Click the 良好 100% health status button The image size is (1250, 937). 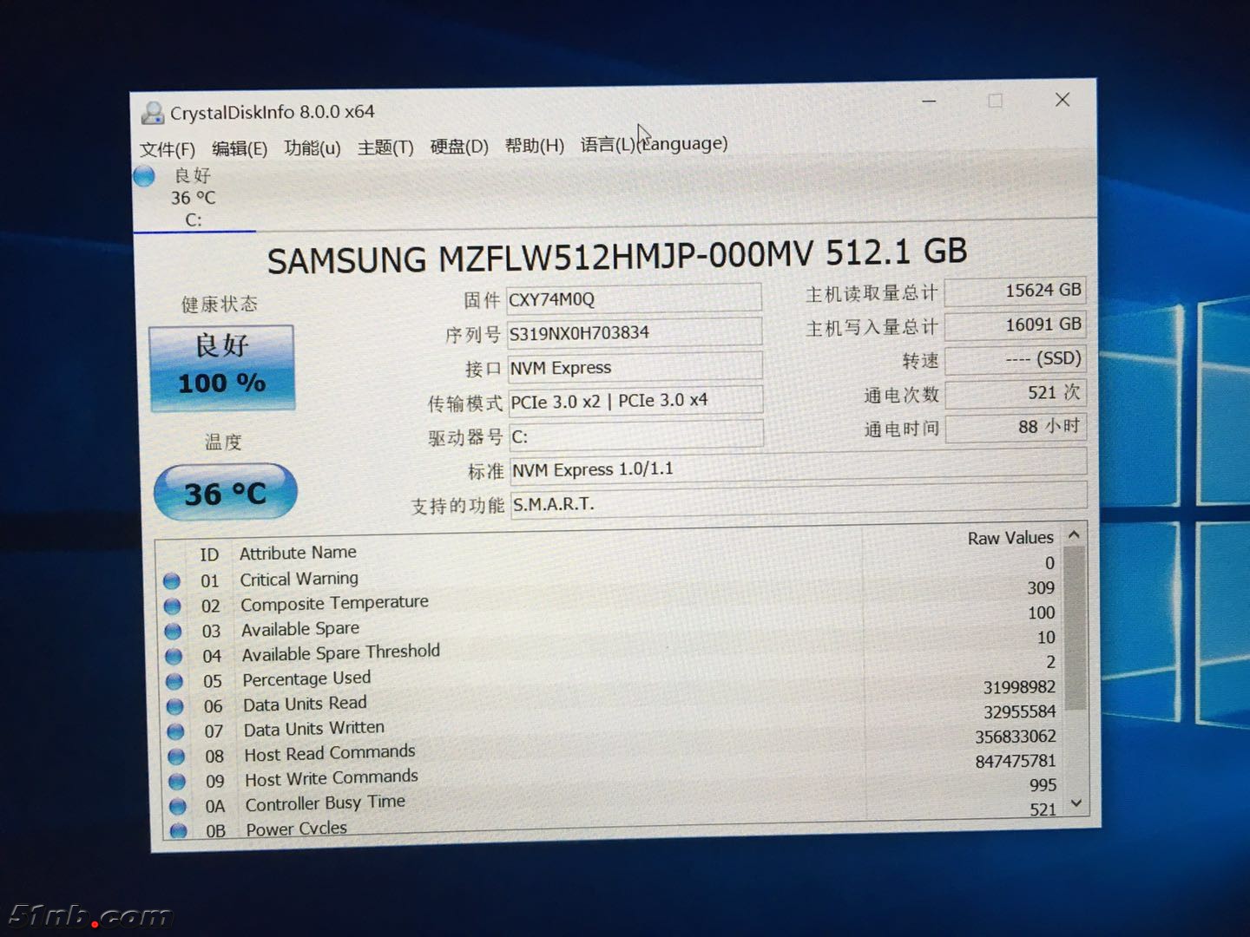pyautogui.click(x=222, y=367)
